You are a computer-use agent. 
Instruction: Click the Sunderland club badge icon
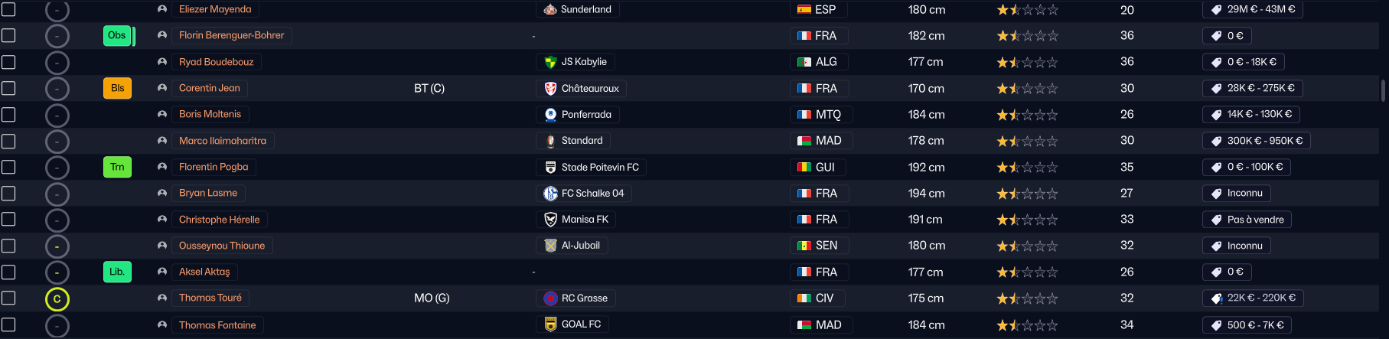point(550,10)
